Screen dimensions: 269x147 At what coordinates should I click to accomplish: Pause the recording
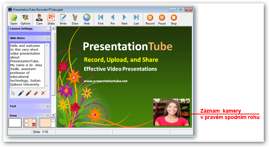coord(162,19)
